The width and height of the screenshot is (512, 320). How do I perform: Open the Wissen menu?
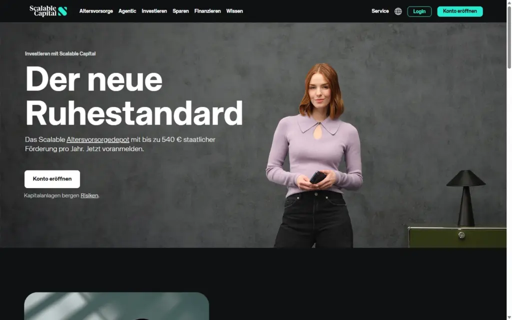coord(234,11)
